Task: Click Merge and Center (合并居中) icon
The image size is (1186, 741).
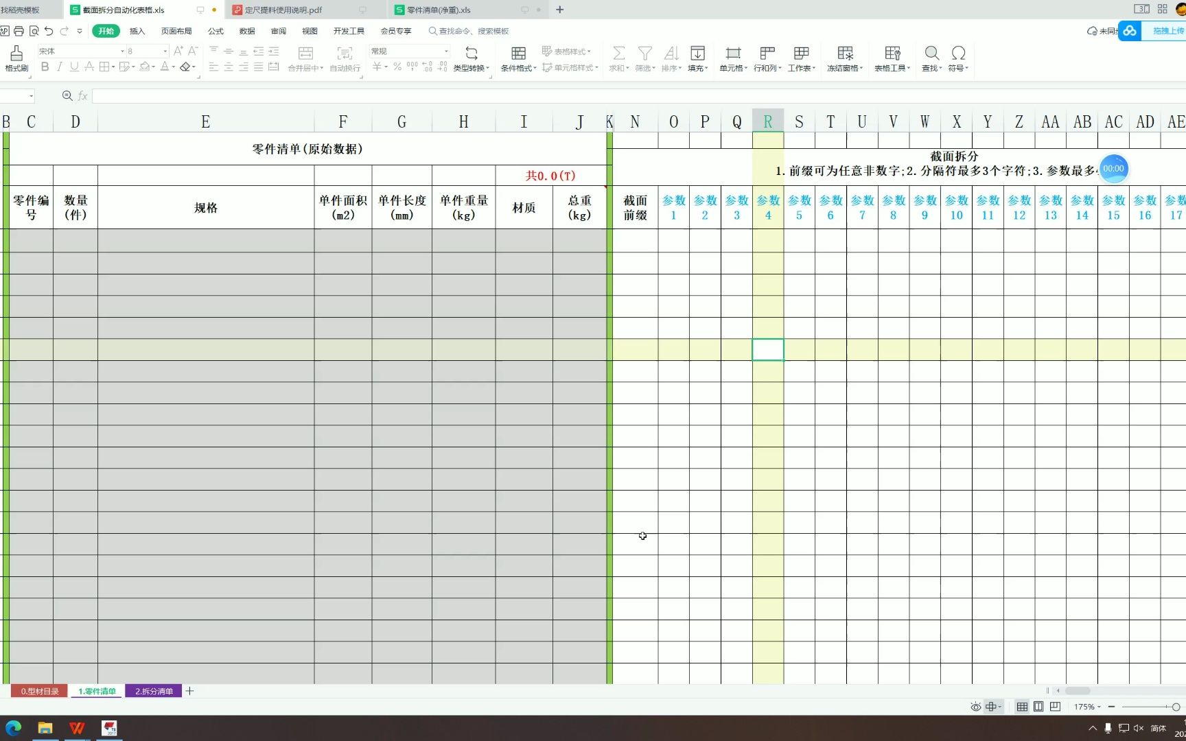Action: coord(305,53)
